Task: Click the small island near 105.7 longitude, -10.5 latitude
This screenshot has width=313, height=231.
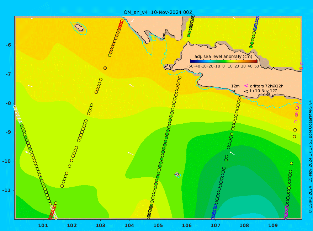Action: (x=177, y=174)
